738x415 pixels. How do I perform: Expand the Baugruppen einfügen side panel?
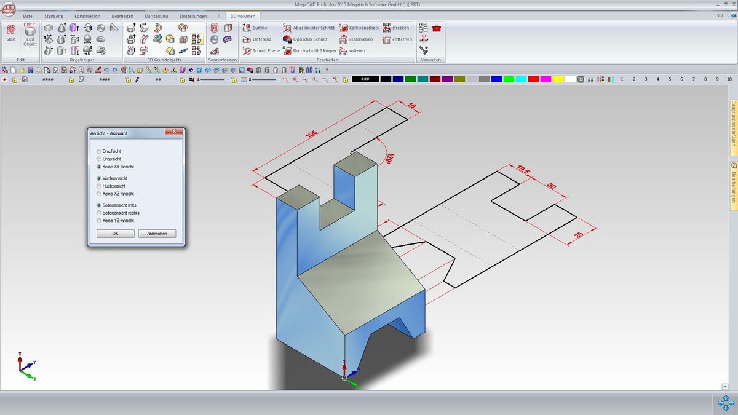point(734,127)
